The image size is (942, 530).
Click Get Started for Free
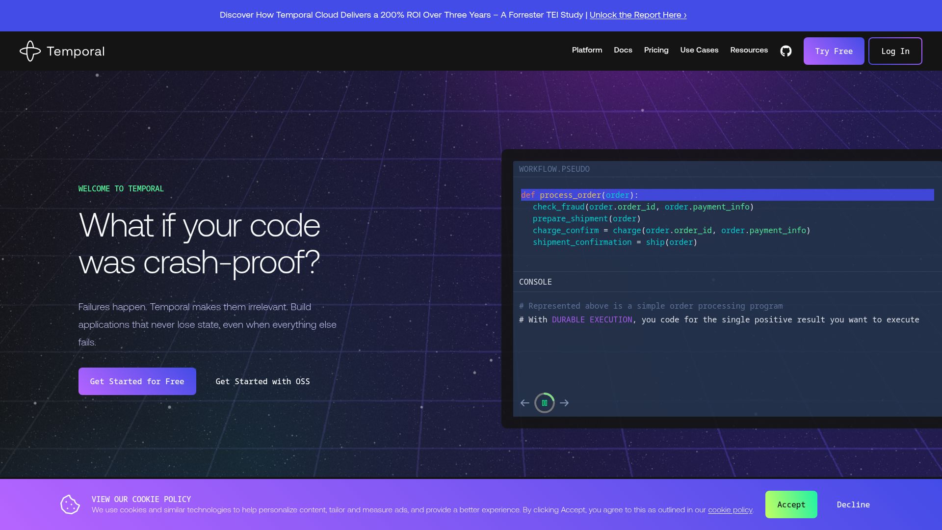pyautogui.click(x=137, y=381)
